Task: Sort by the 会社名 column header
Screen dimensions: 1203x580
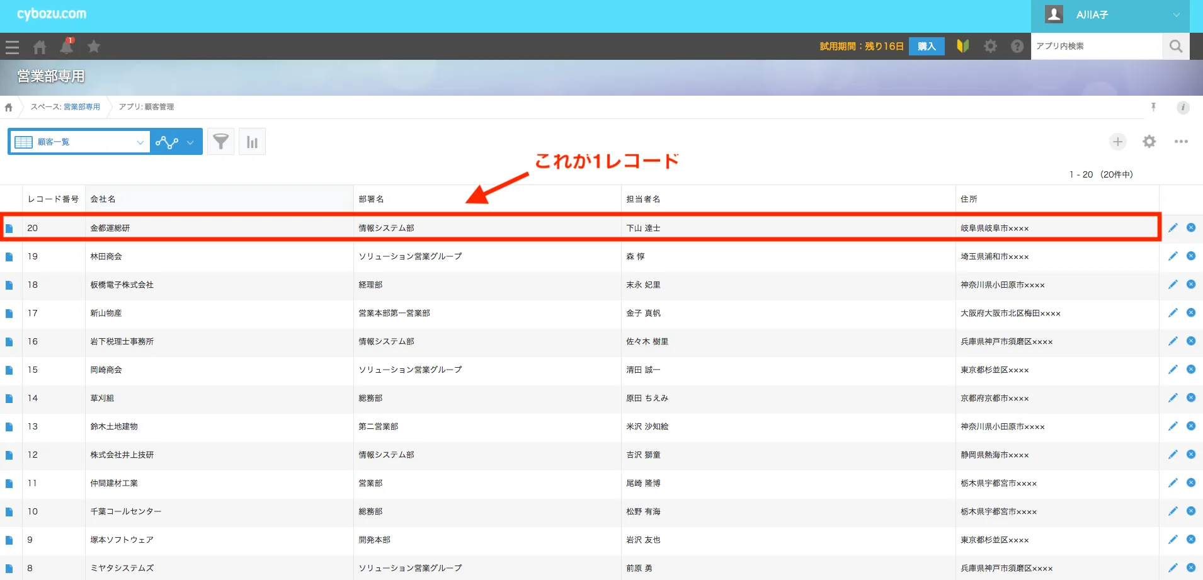Action: [x=103, y=199]
